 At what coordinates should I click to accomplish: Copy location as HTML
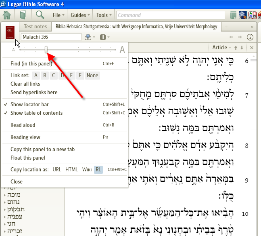(71, 170)
